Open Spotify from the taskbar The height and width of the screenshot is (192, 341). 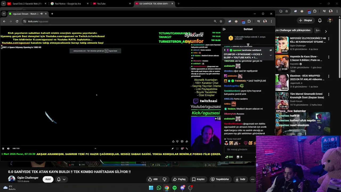[x=174, y=188]
